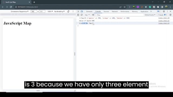This screenshot has width=173, height=97.
Task: Clear the console
Action: click(x=82, y=15)
